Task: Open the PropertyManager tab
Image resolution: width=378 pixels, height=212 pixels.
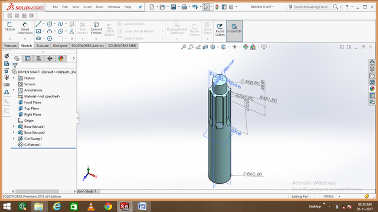Action: coord(28,58)
